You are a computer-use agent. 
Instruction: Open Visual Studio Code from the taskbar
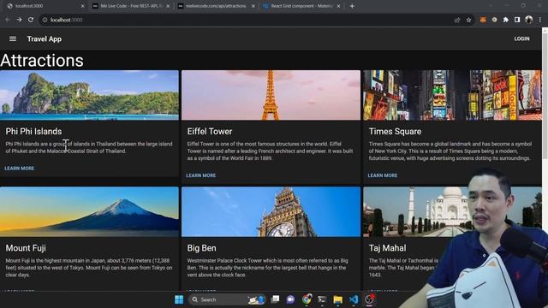click(354, 299)
